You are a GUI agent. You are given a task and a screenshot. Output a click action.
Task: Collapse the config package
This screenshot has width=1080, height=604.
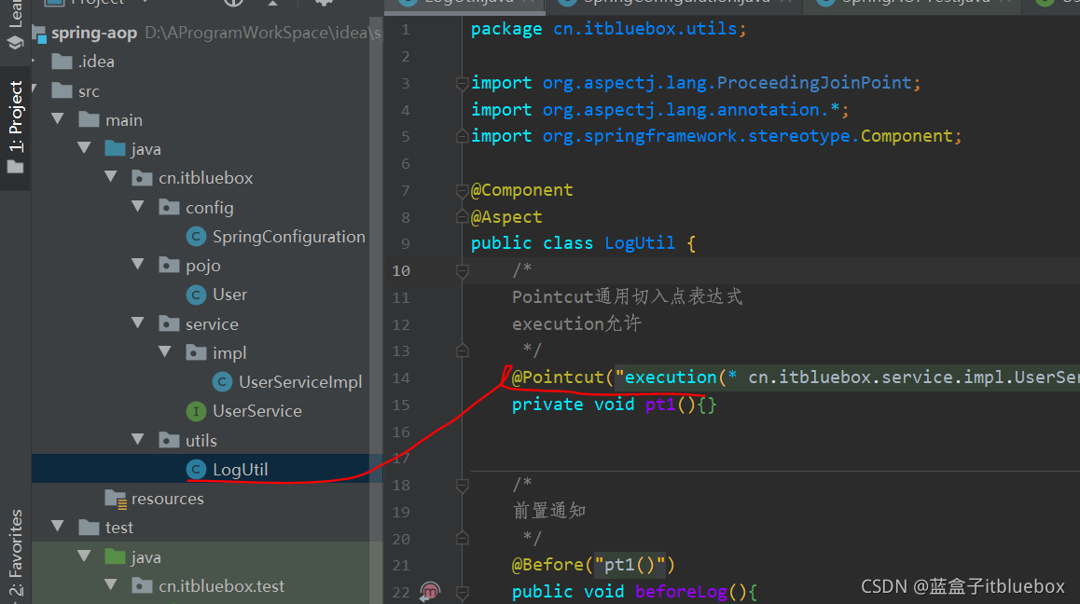[x=138, y=206]
